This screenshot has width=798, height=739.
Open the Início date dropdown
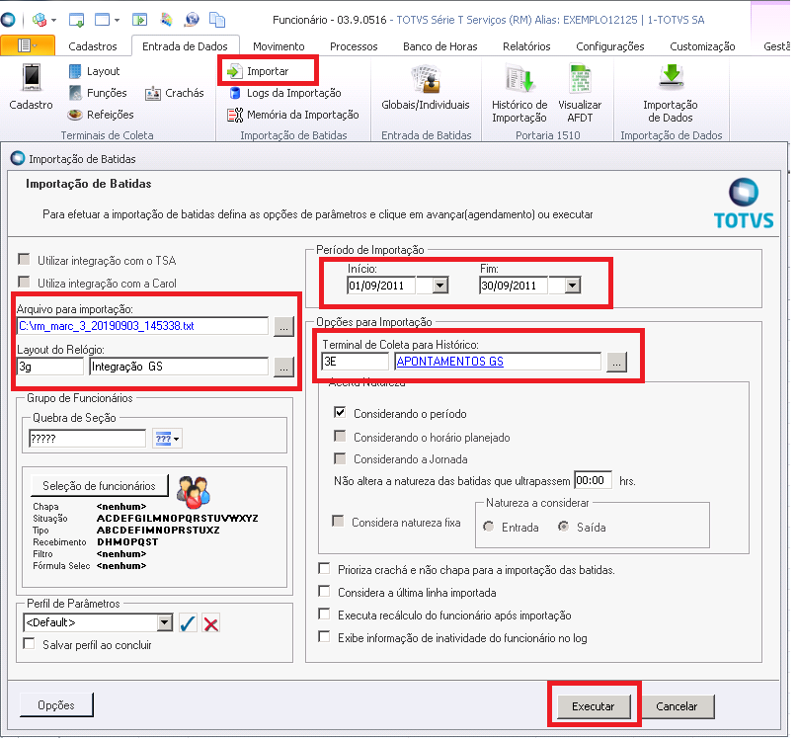(440, 286)
